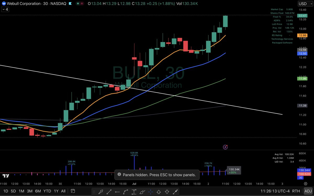Click the 528.8K +634% volume spike label

coord(134,154)
